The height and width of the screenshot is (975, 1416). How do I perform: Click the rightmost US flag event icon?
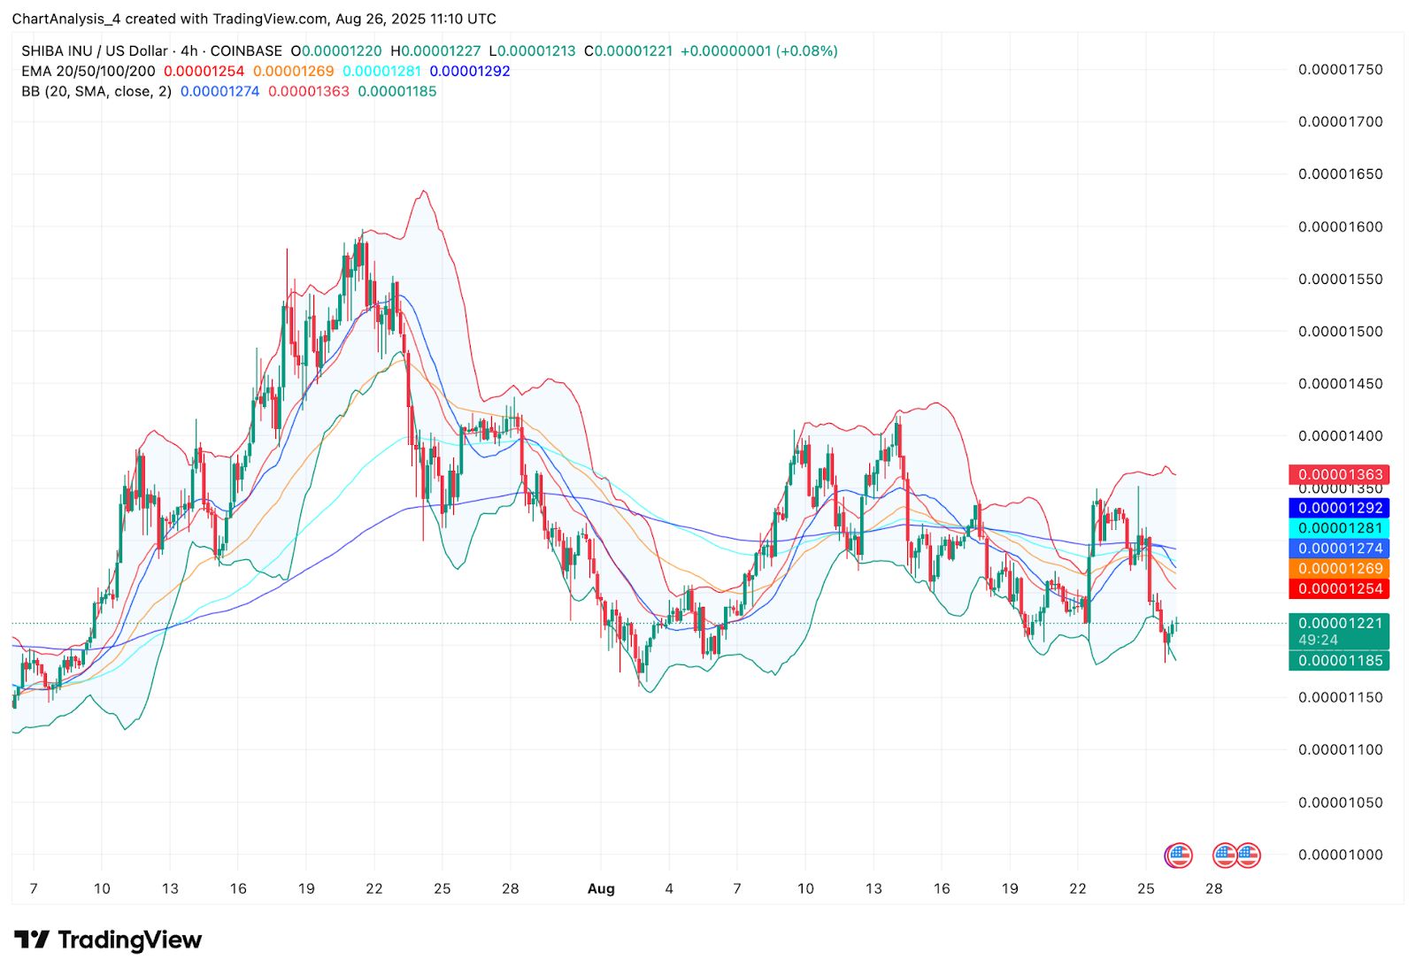pyautogui.click(x=1248, y=856)
